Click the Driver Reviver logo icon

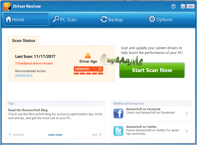click(x=7, y=7)
